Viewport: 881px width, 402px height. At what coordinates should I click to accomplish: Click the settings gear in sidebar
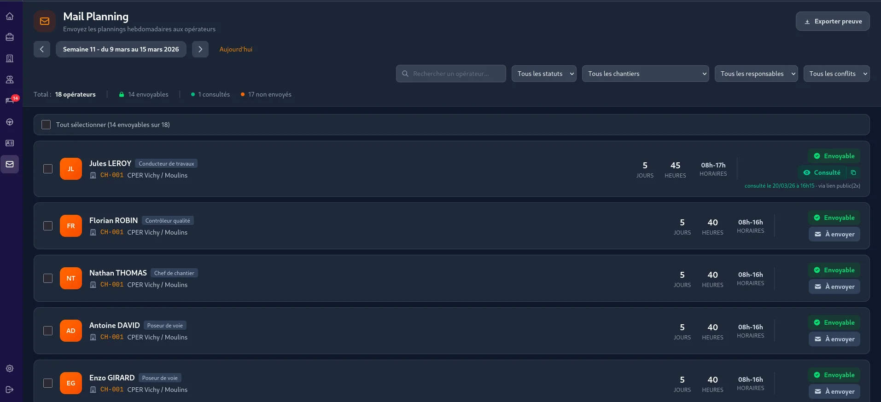(10, 368)
